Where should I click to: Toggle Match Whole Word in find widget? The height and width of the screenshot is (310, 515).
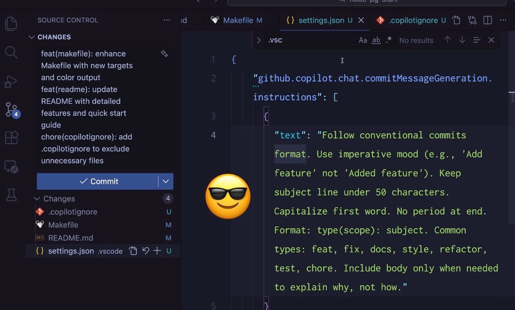click(x=376, y=40)
